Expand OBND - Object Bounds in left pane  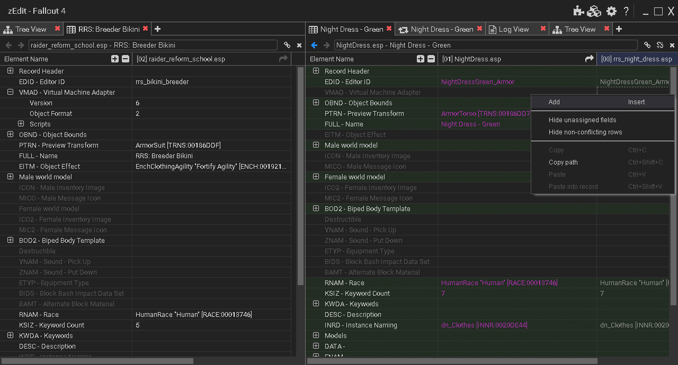[10, 134]
